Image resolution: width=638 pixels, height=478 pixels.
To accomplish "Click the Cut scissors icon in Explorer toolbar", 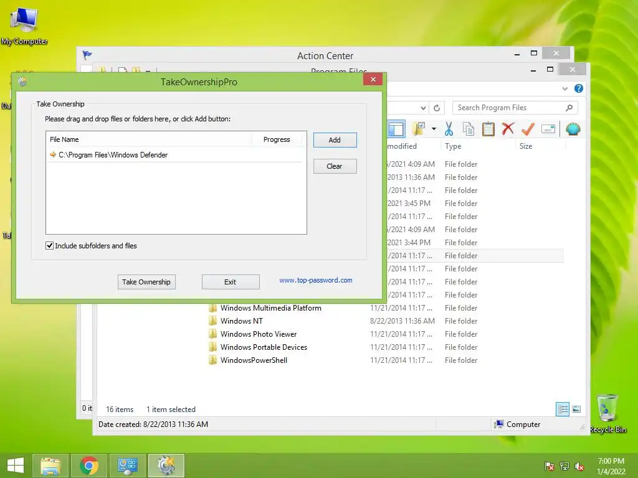I will click(449, 129).
